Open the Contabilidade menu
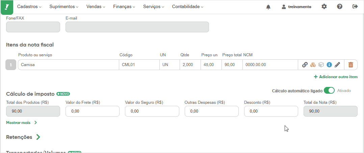The width and height of the screenshot is (364, 153). click(188, 7)
